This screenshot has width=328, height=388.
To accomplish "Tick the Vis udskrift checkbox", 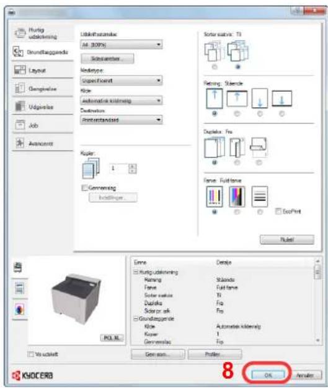I will 31,354.
